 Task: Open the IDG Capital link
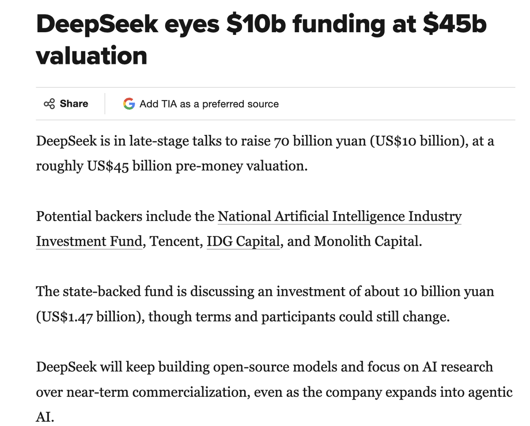243,242
